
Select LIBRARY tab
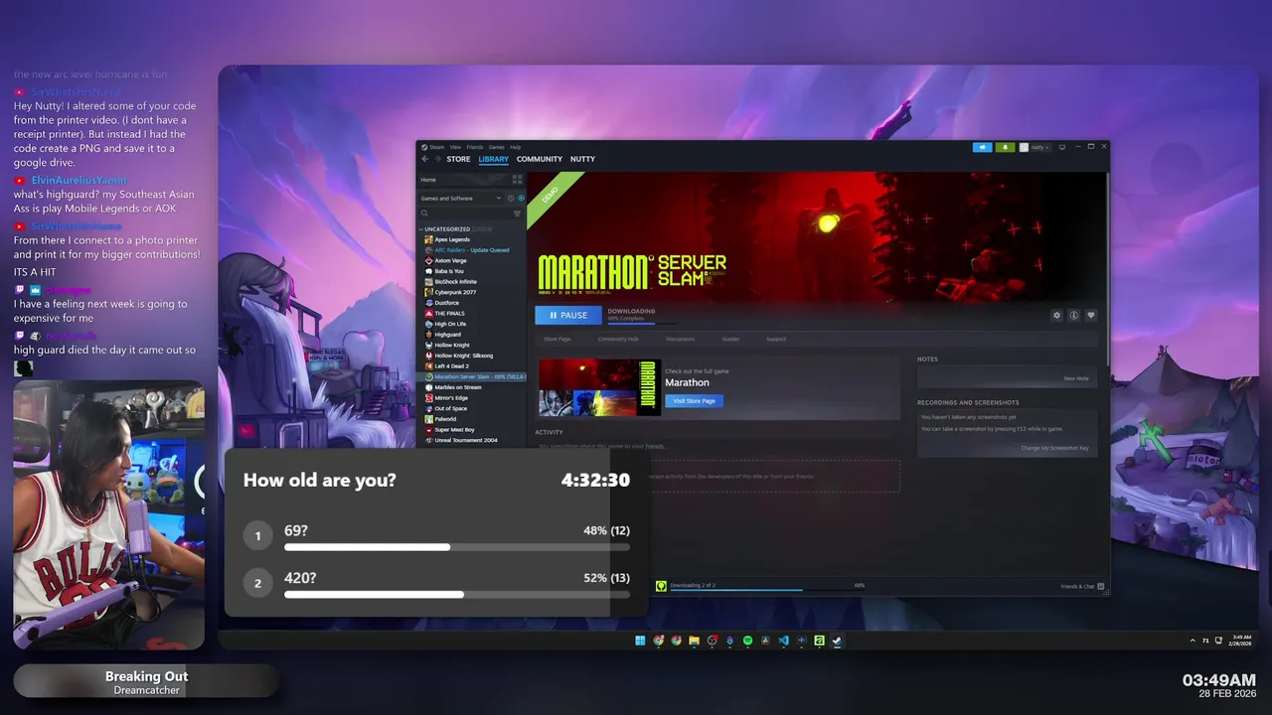click(x=493, y=159)
